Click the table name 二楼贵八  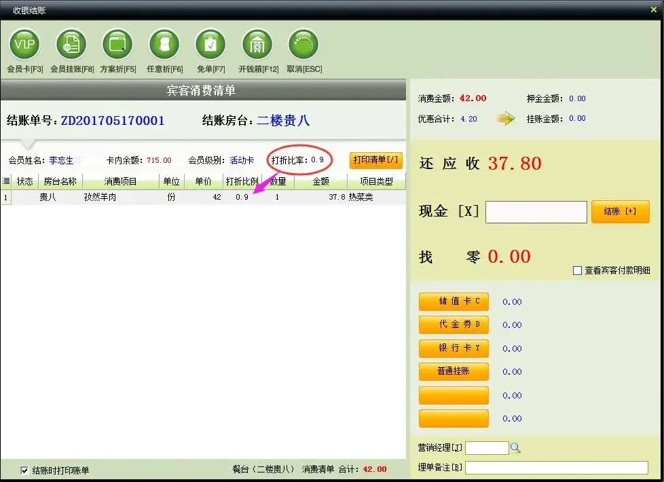[x=283, y=121]
